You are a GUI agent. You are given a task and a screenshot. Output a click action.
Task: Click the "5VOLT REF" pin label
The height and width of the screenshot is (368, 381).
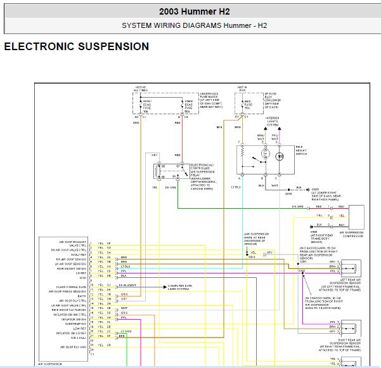point(79,254)
